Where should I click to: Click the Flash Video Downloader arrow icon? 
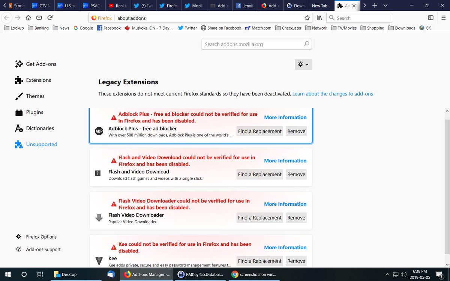click(99, 218)
